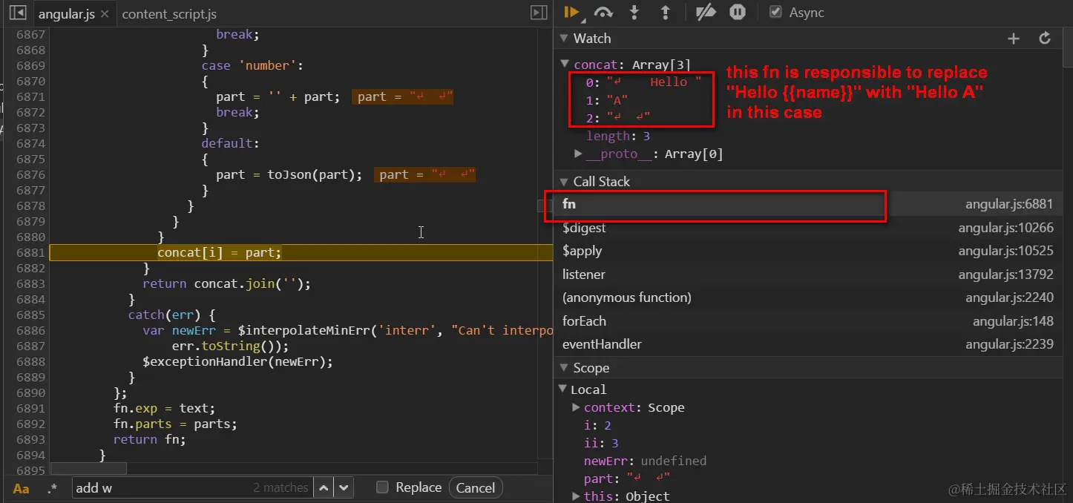Switch to the content_script.js tab

tap(169, 14)
